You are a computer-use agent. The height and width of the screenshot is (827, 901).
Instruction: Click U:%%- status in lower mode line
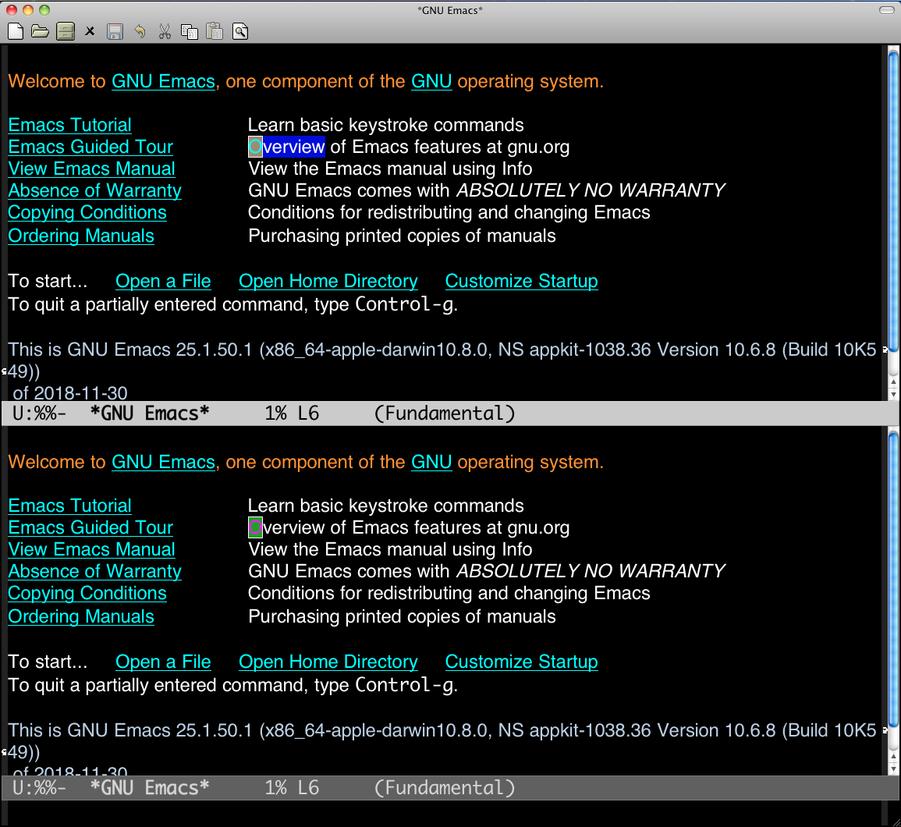point(39,788)
